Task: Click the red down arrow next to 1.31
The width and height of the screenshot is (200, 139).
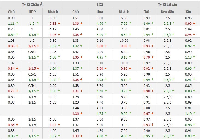Action: 82,91
